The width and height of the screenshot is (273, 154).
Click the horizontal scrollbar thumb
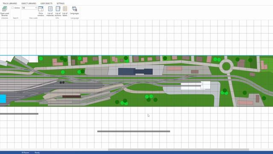[x=178, y=149]
